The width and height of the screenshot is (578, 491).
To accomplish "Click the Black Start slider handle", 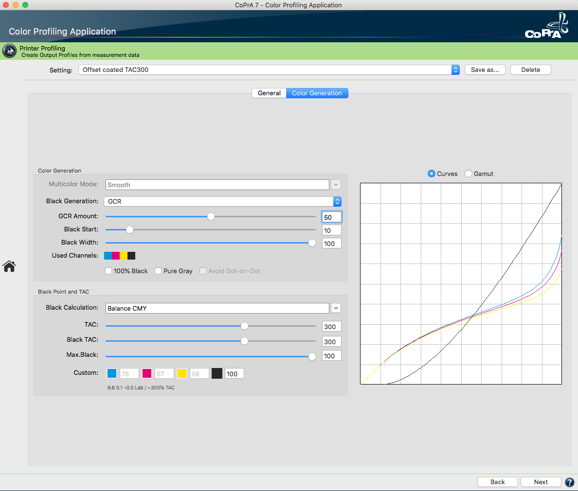I will tap(129, 230).
